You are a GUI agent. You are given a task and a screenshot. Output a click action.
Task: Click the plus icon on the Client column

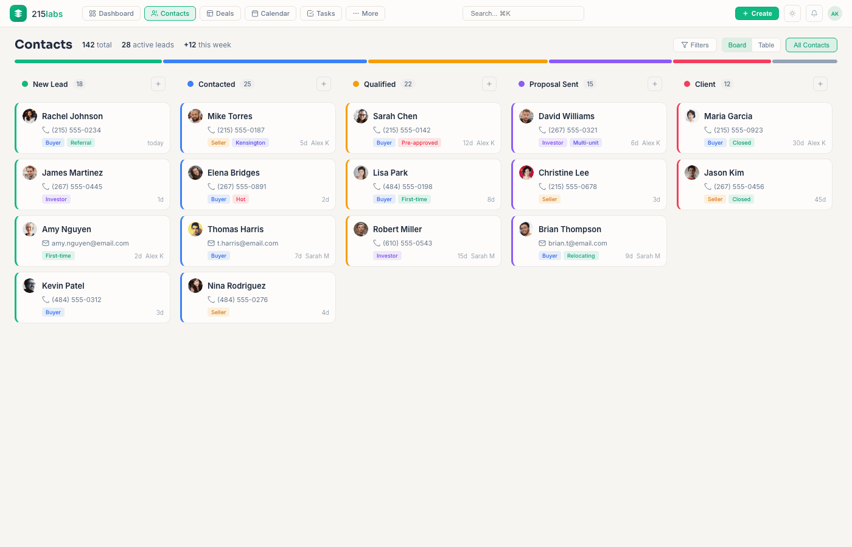pos(820,83)
